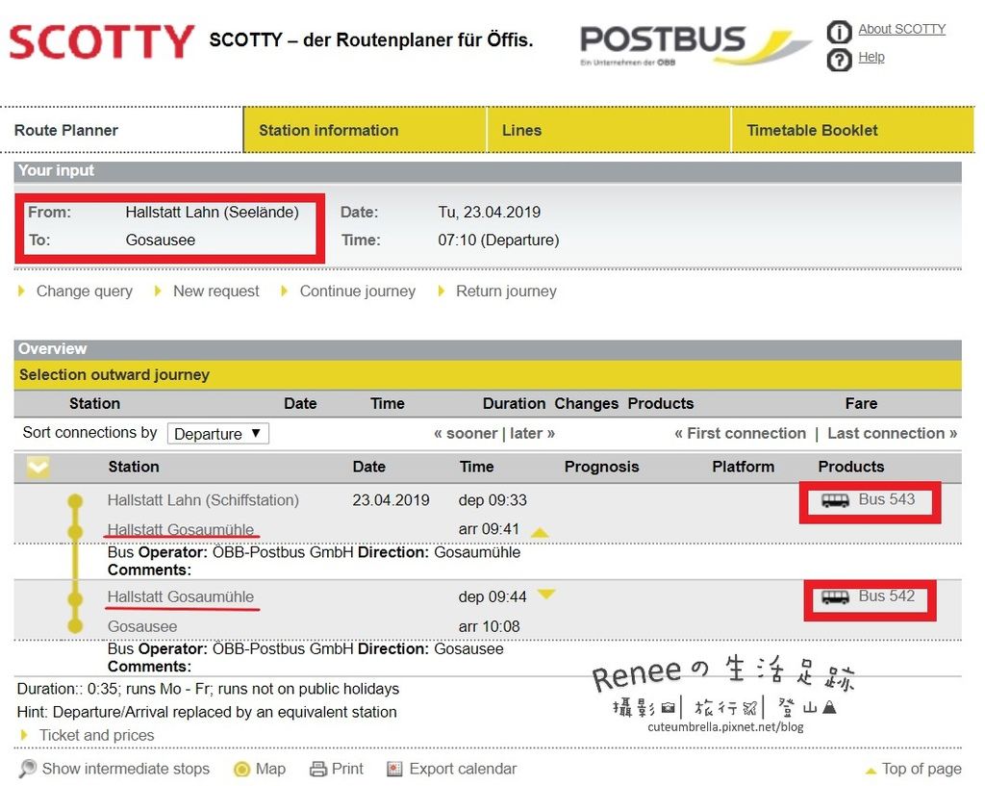Click the Show intermediate stops magnifier icon
Screen dimensions: 985x786
pyautogui.click(x=27, y=769)
